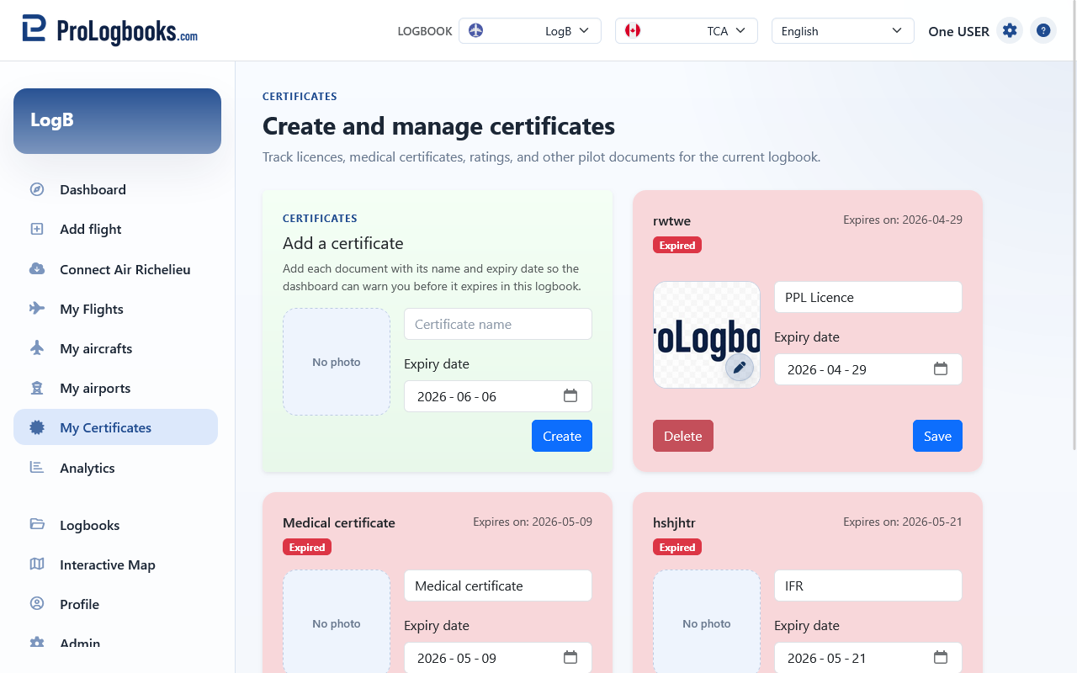Screen dimensions: 1077x673
Task: Click the One USER account name
Action: (958, 31)
